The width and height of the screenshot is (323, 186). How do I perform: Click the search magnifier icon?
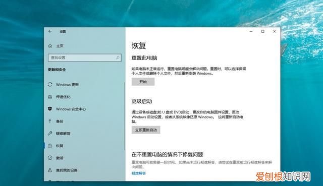[x=118, y=58]
